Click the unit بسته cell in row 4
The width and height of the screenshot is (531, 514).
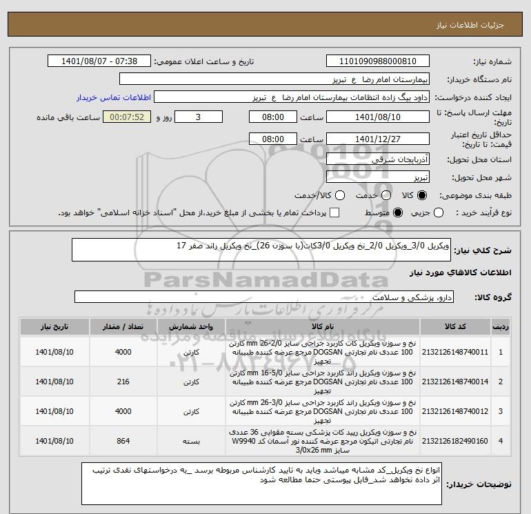pos(191,441)
